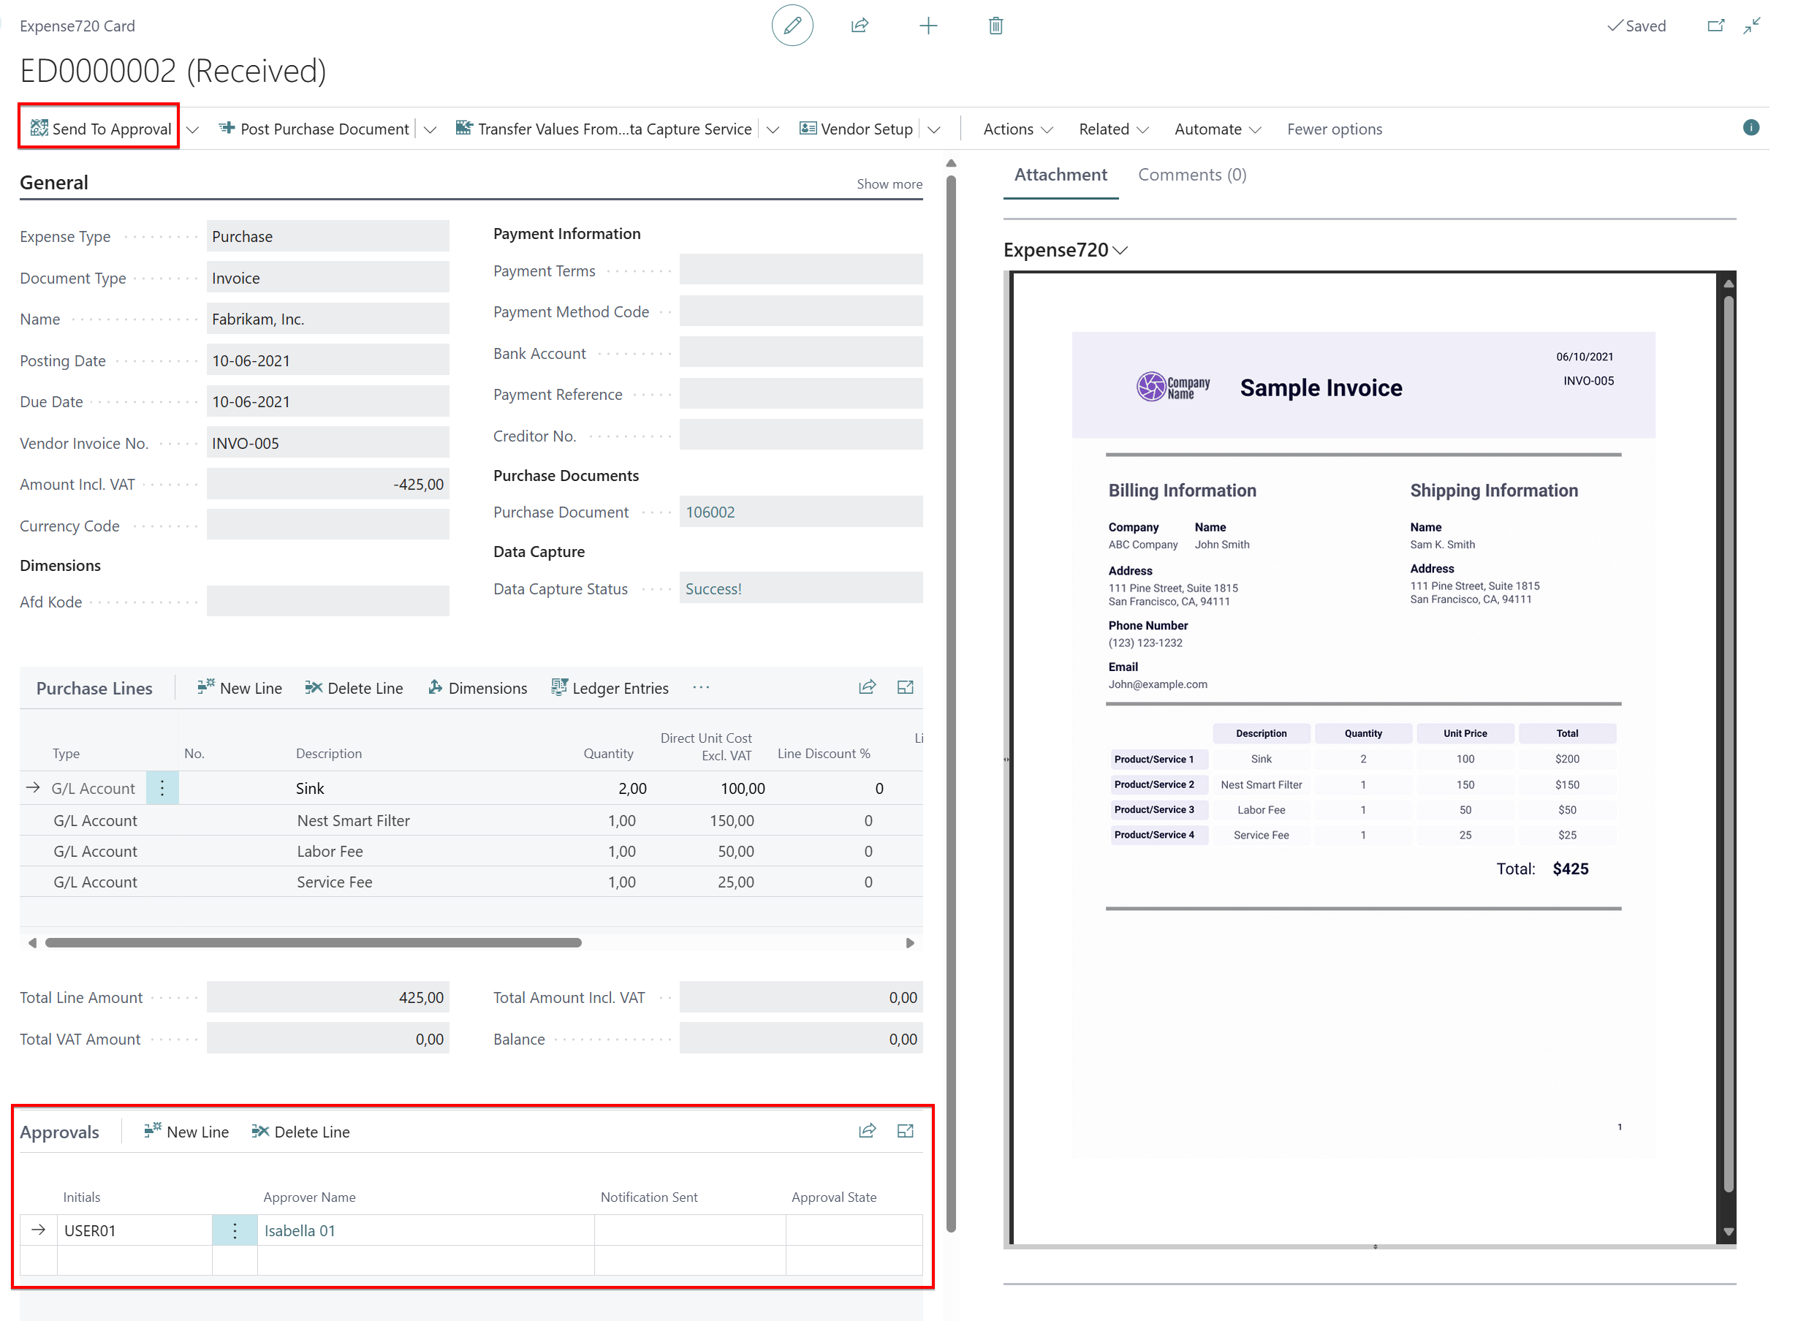Click the share icon in header

(860, 26)
